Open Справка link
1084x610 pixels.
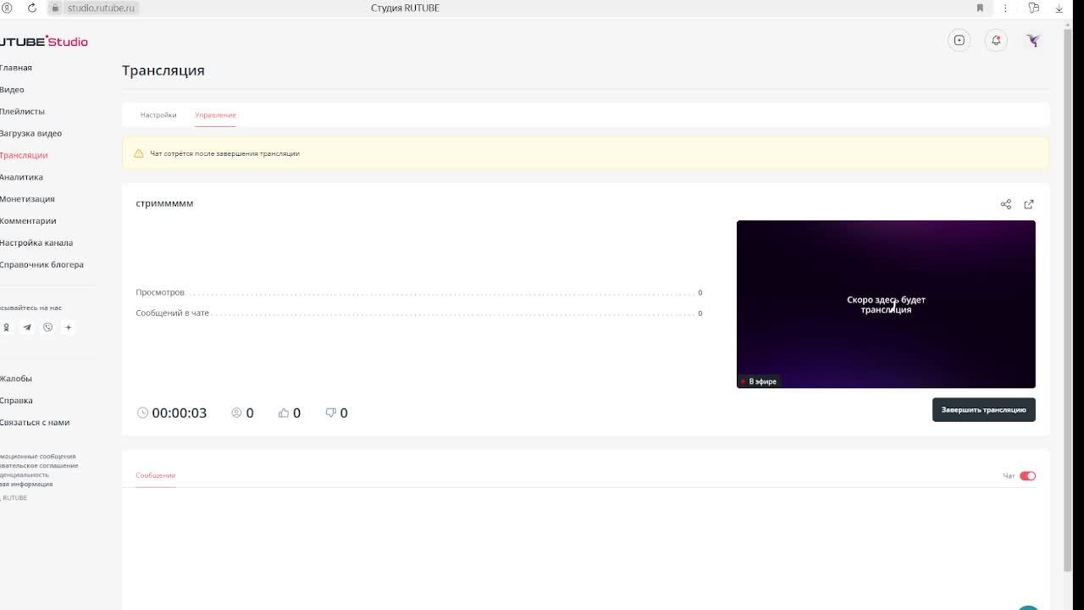coord(16,401)
